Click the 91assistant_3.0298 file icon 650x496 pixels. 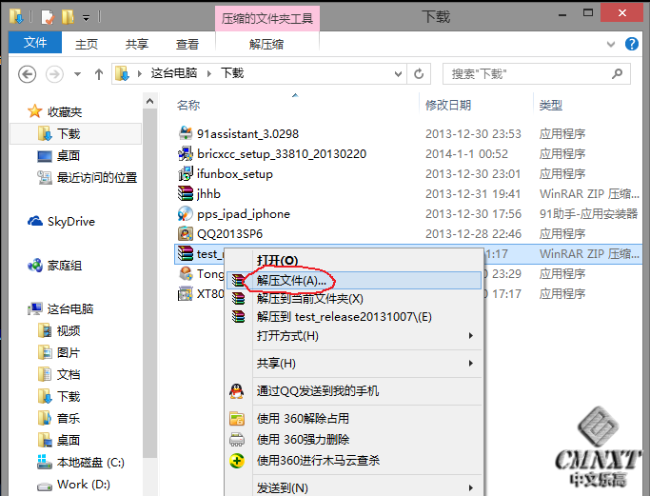[186, 133]
